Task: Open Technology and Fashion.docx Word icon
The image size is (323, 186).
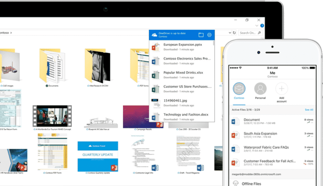Action: (156, 117)
